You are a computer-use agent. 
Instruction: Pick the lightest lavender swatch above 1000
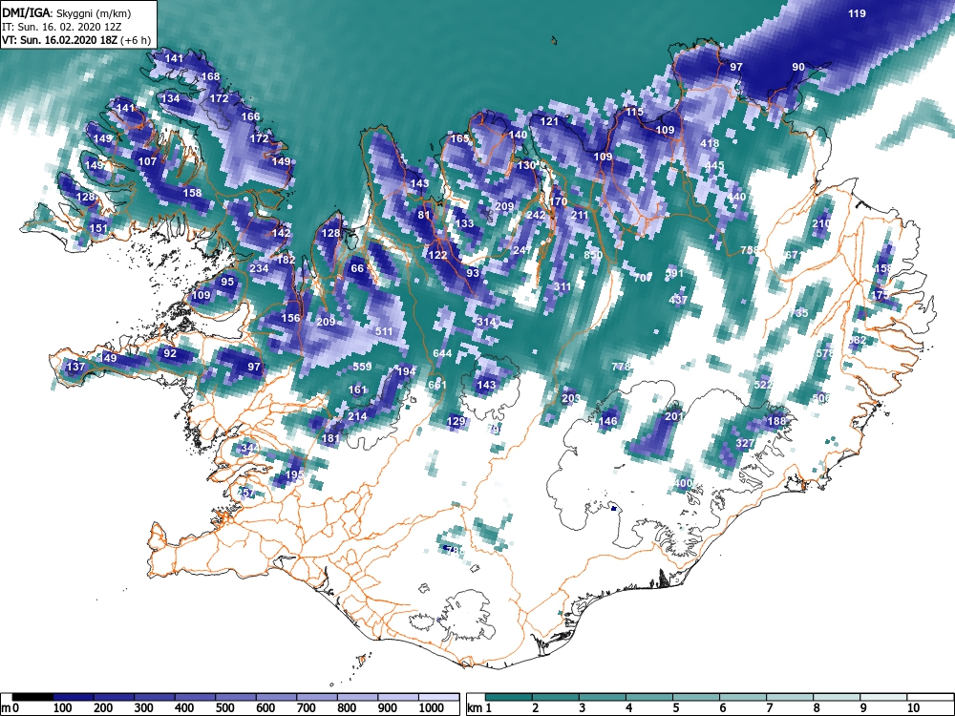click(438, 697)
